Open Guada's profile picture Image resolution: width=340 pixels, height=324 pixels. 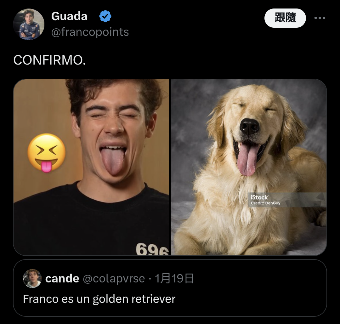pyautogui.click(x=29, y=24)
